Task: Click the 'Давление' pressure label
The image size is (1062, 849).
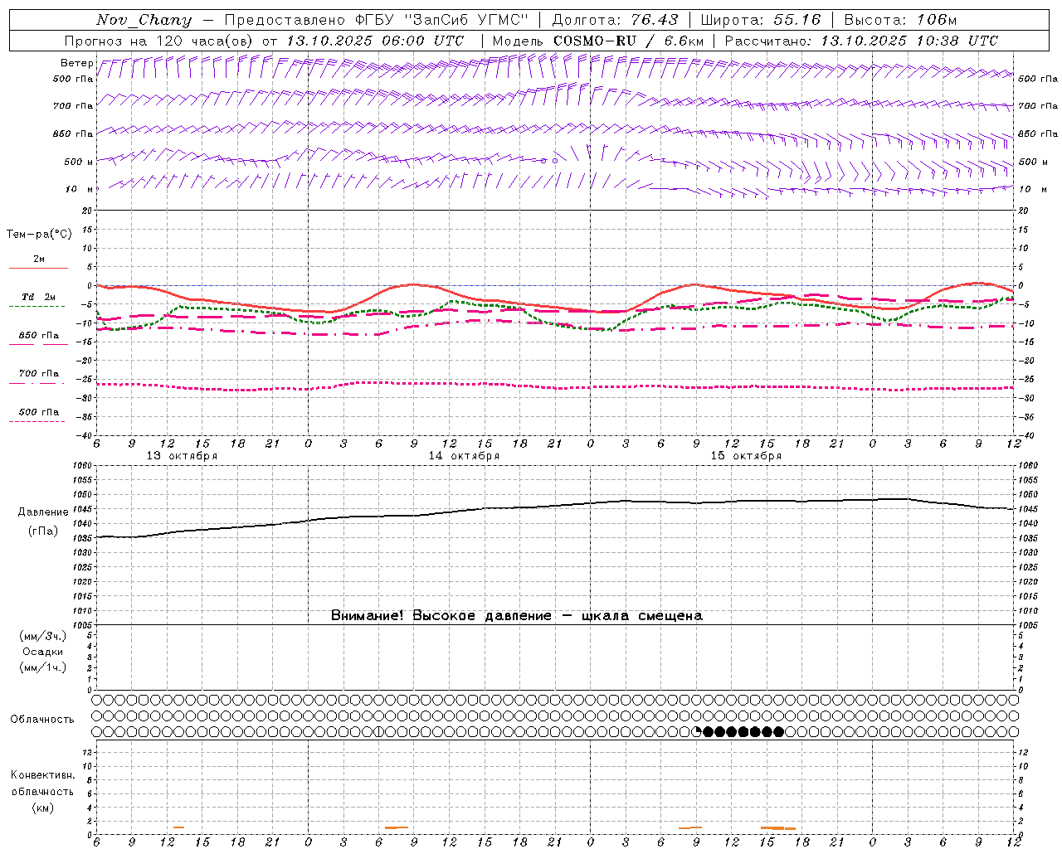Action: [43, 512]
